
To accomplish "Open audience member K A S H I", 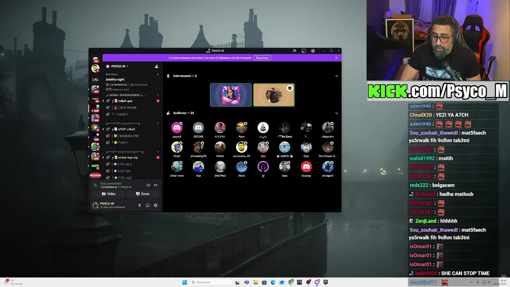I will coord(220,130).
